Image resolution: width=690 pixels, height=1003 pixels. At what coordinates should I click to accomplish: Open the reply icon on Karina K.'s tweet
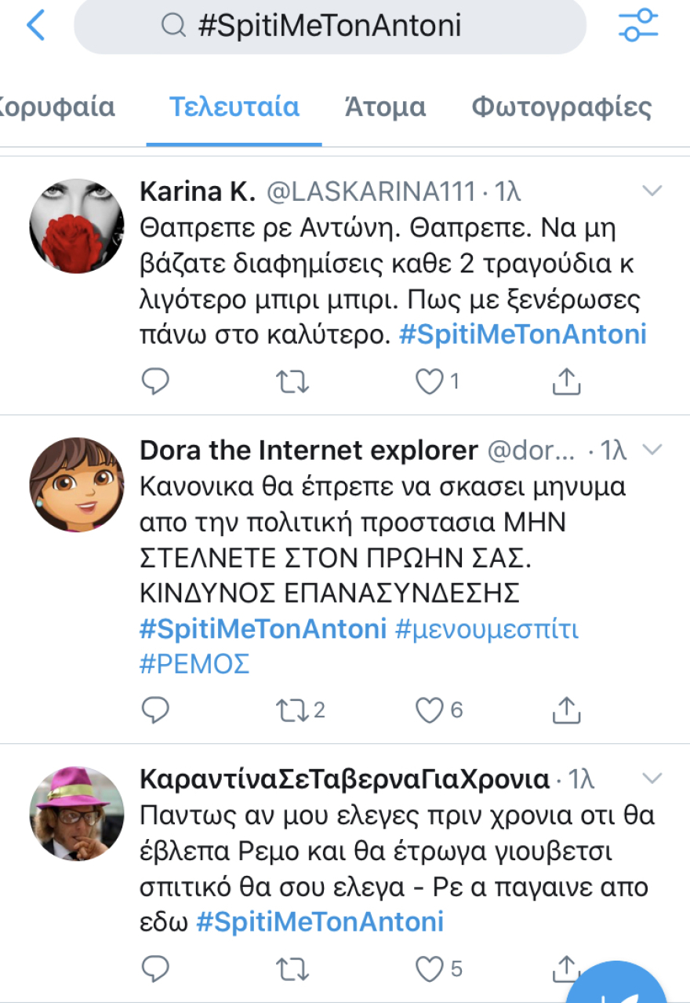tap(155, 381)
